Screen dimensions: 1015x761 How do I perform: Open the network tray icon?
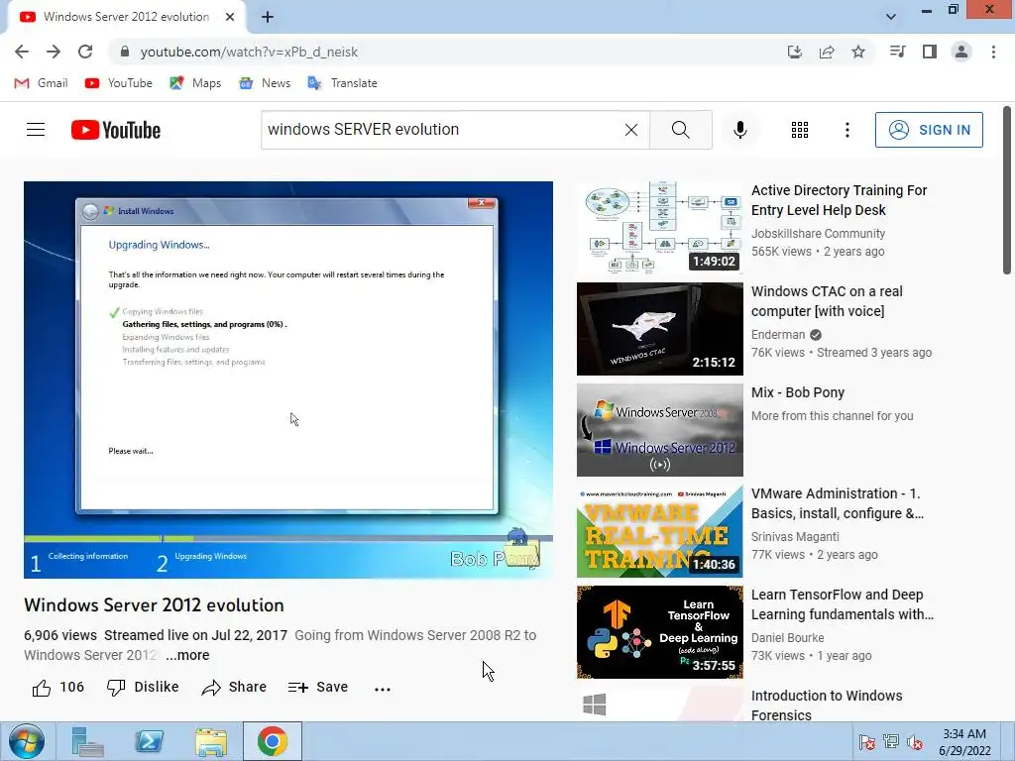tap(891, 742)
